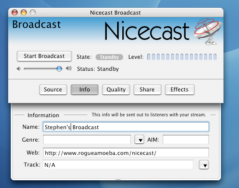The width and height of the screenshot is (239, 188).
Task: Switch to the Source tab
Action: pyautogui.click(x=53, y=90)
